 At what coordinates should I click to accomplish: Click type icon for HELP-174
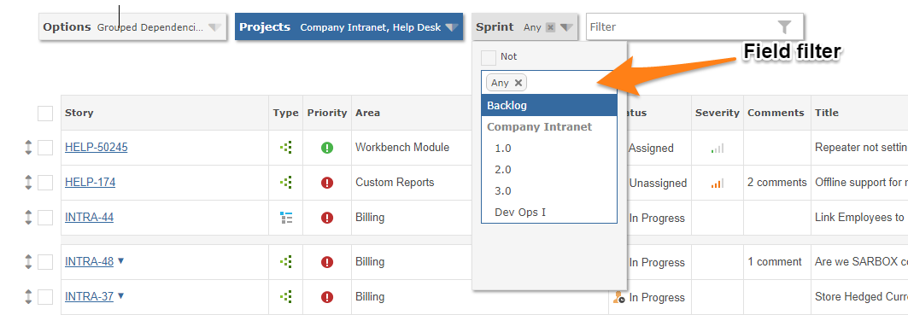coord(285,183)
